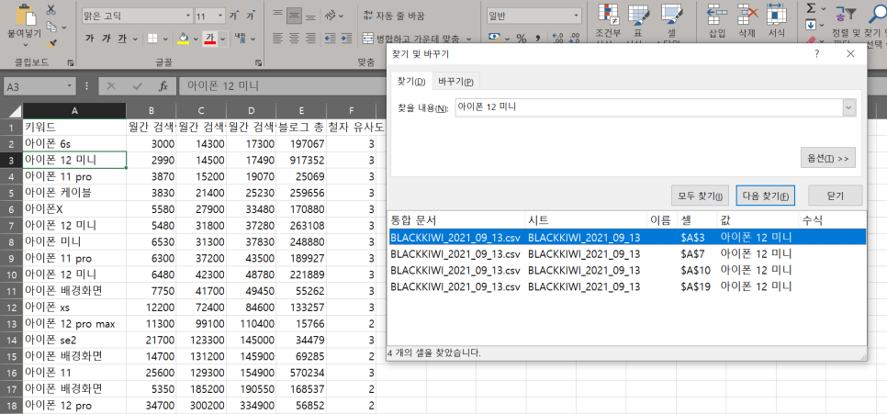The image size is (887, 414).
Task: Open the font size 11 dropdown
Action: [220, 16]
